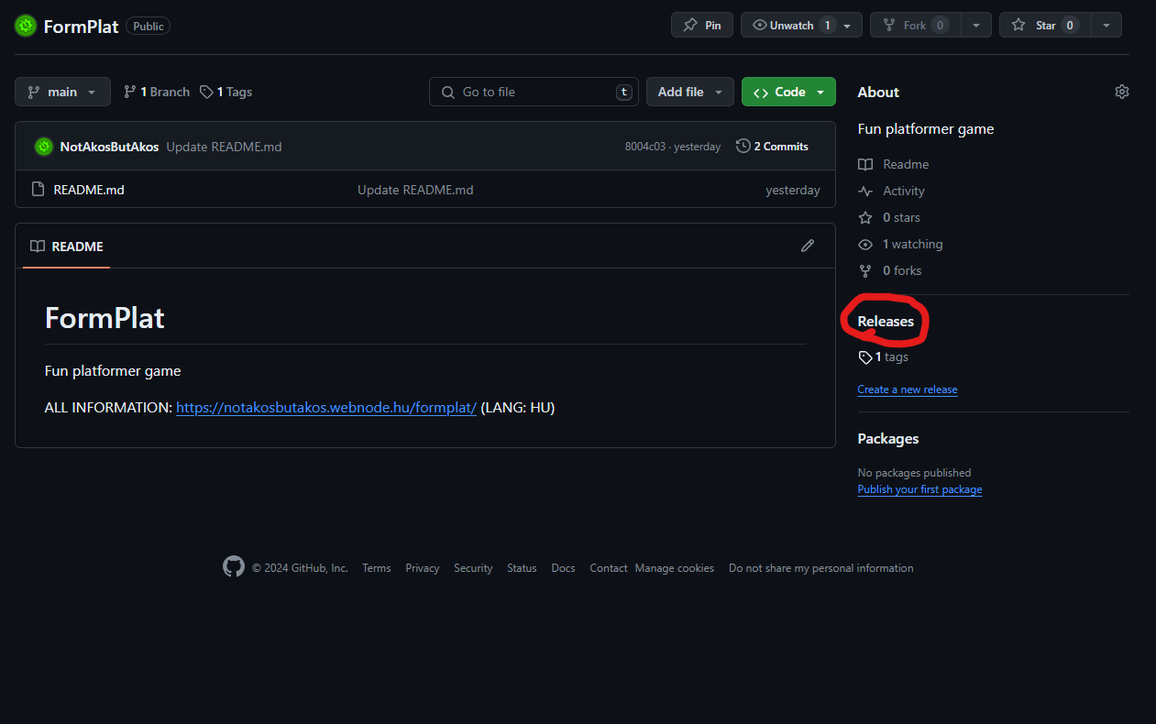Click NotAkosButAkos commit author avatar
The width and height of the screenshot is (1156, 724).
43,147
